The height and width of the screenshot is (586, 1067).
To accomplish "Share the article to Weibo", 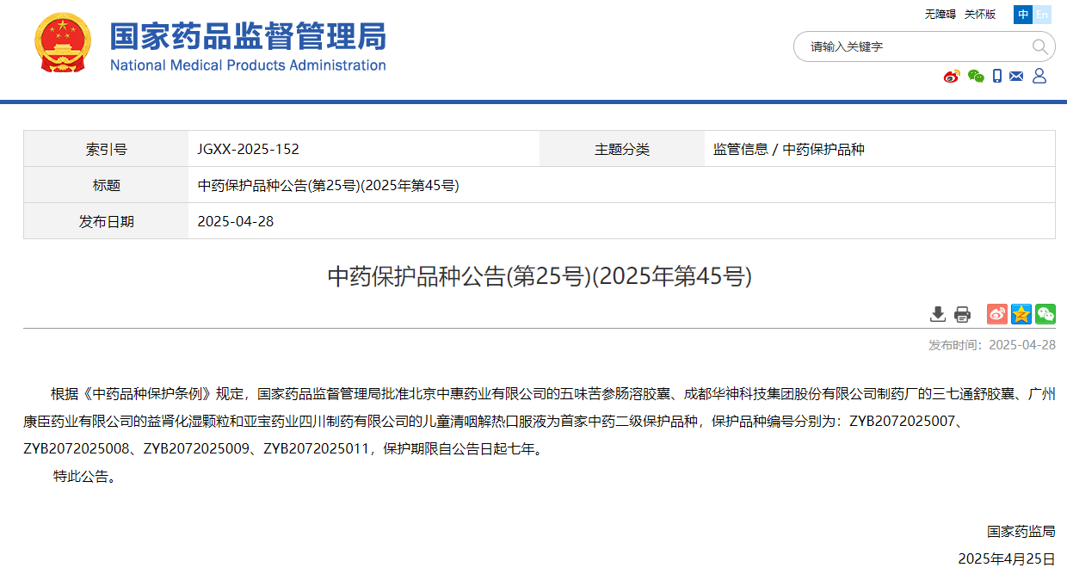I will pyautogui.click(x=997, y=314).
